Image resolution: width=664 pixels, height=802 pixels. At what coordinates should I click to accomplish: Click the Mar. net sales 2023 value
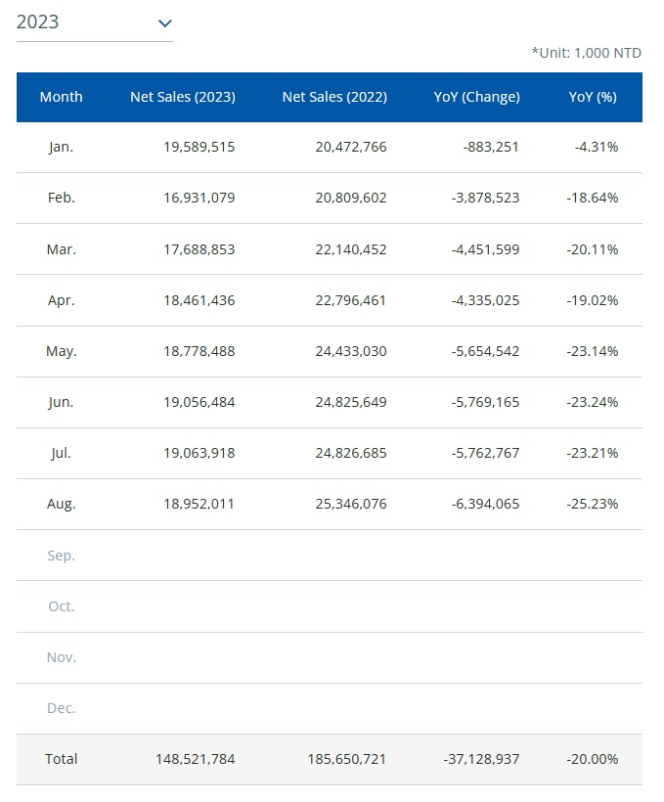point(199,249)
